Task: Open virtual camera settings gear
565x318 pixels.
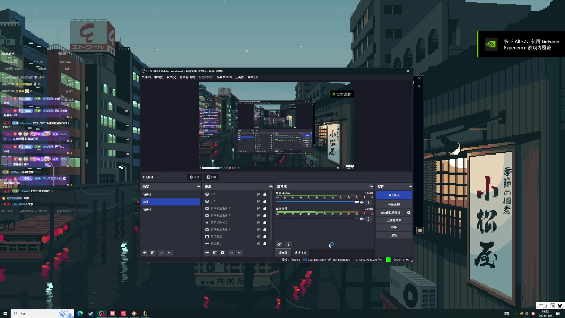Action: click(408, 213)
